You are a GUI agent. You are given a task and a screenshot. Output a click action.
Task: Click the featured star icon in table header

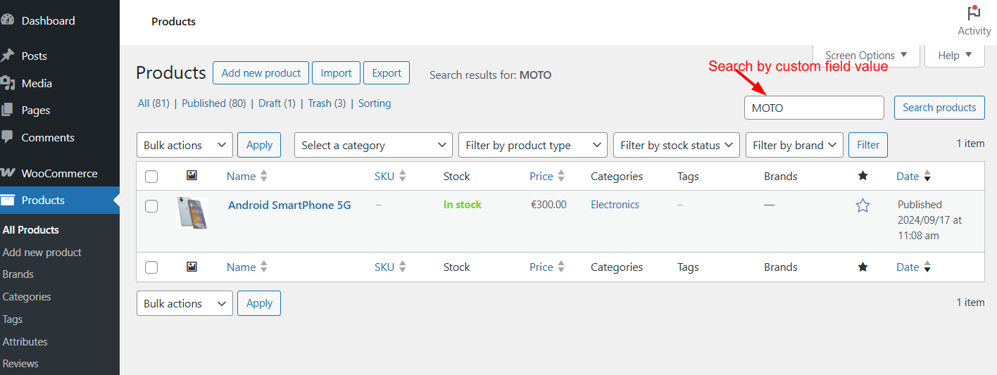[863, 176]
